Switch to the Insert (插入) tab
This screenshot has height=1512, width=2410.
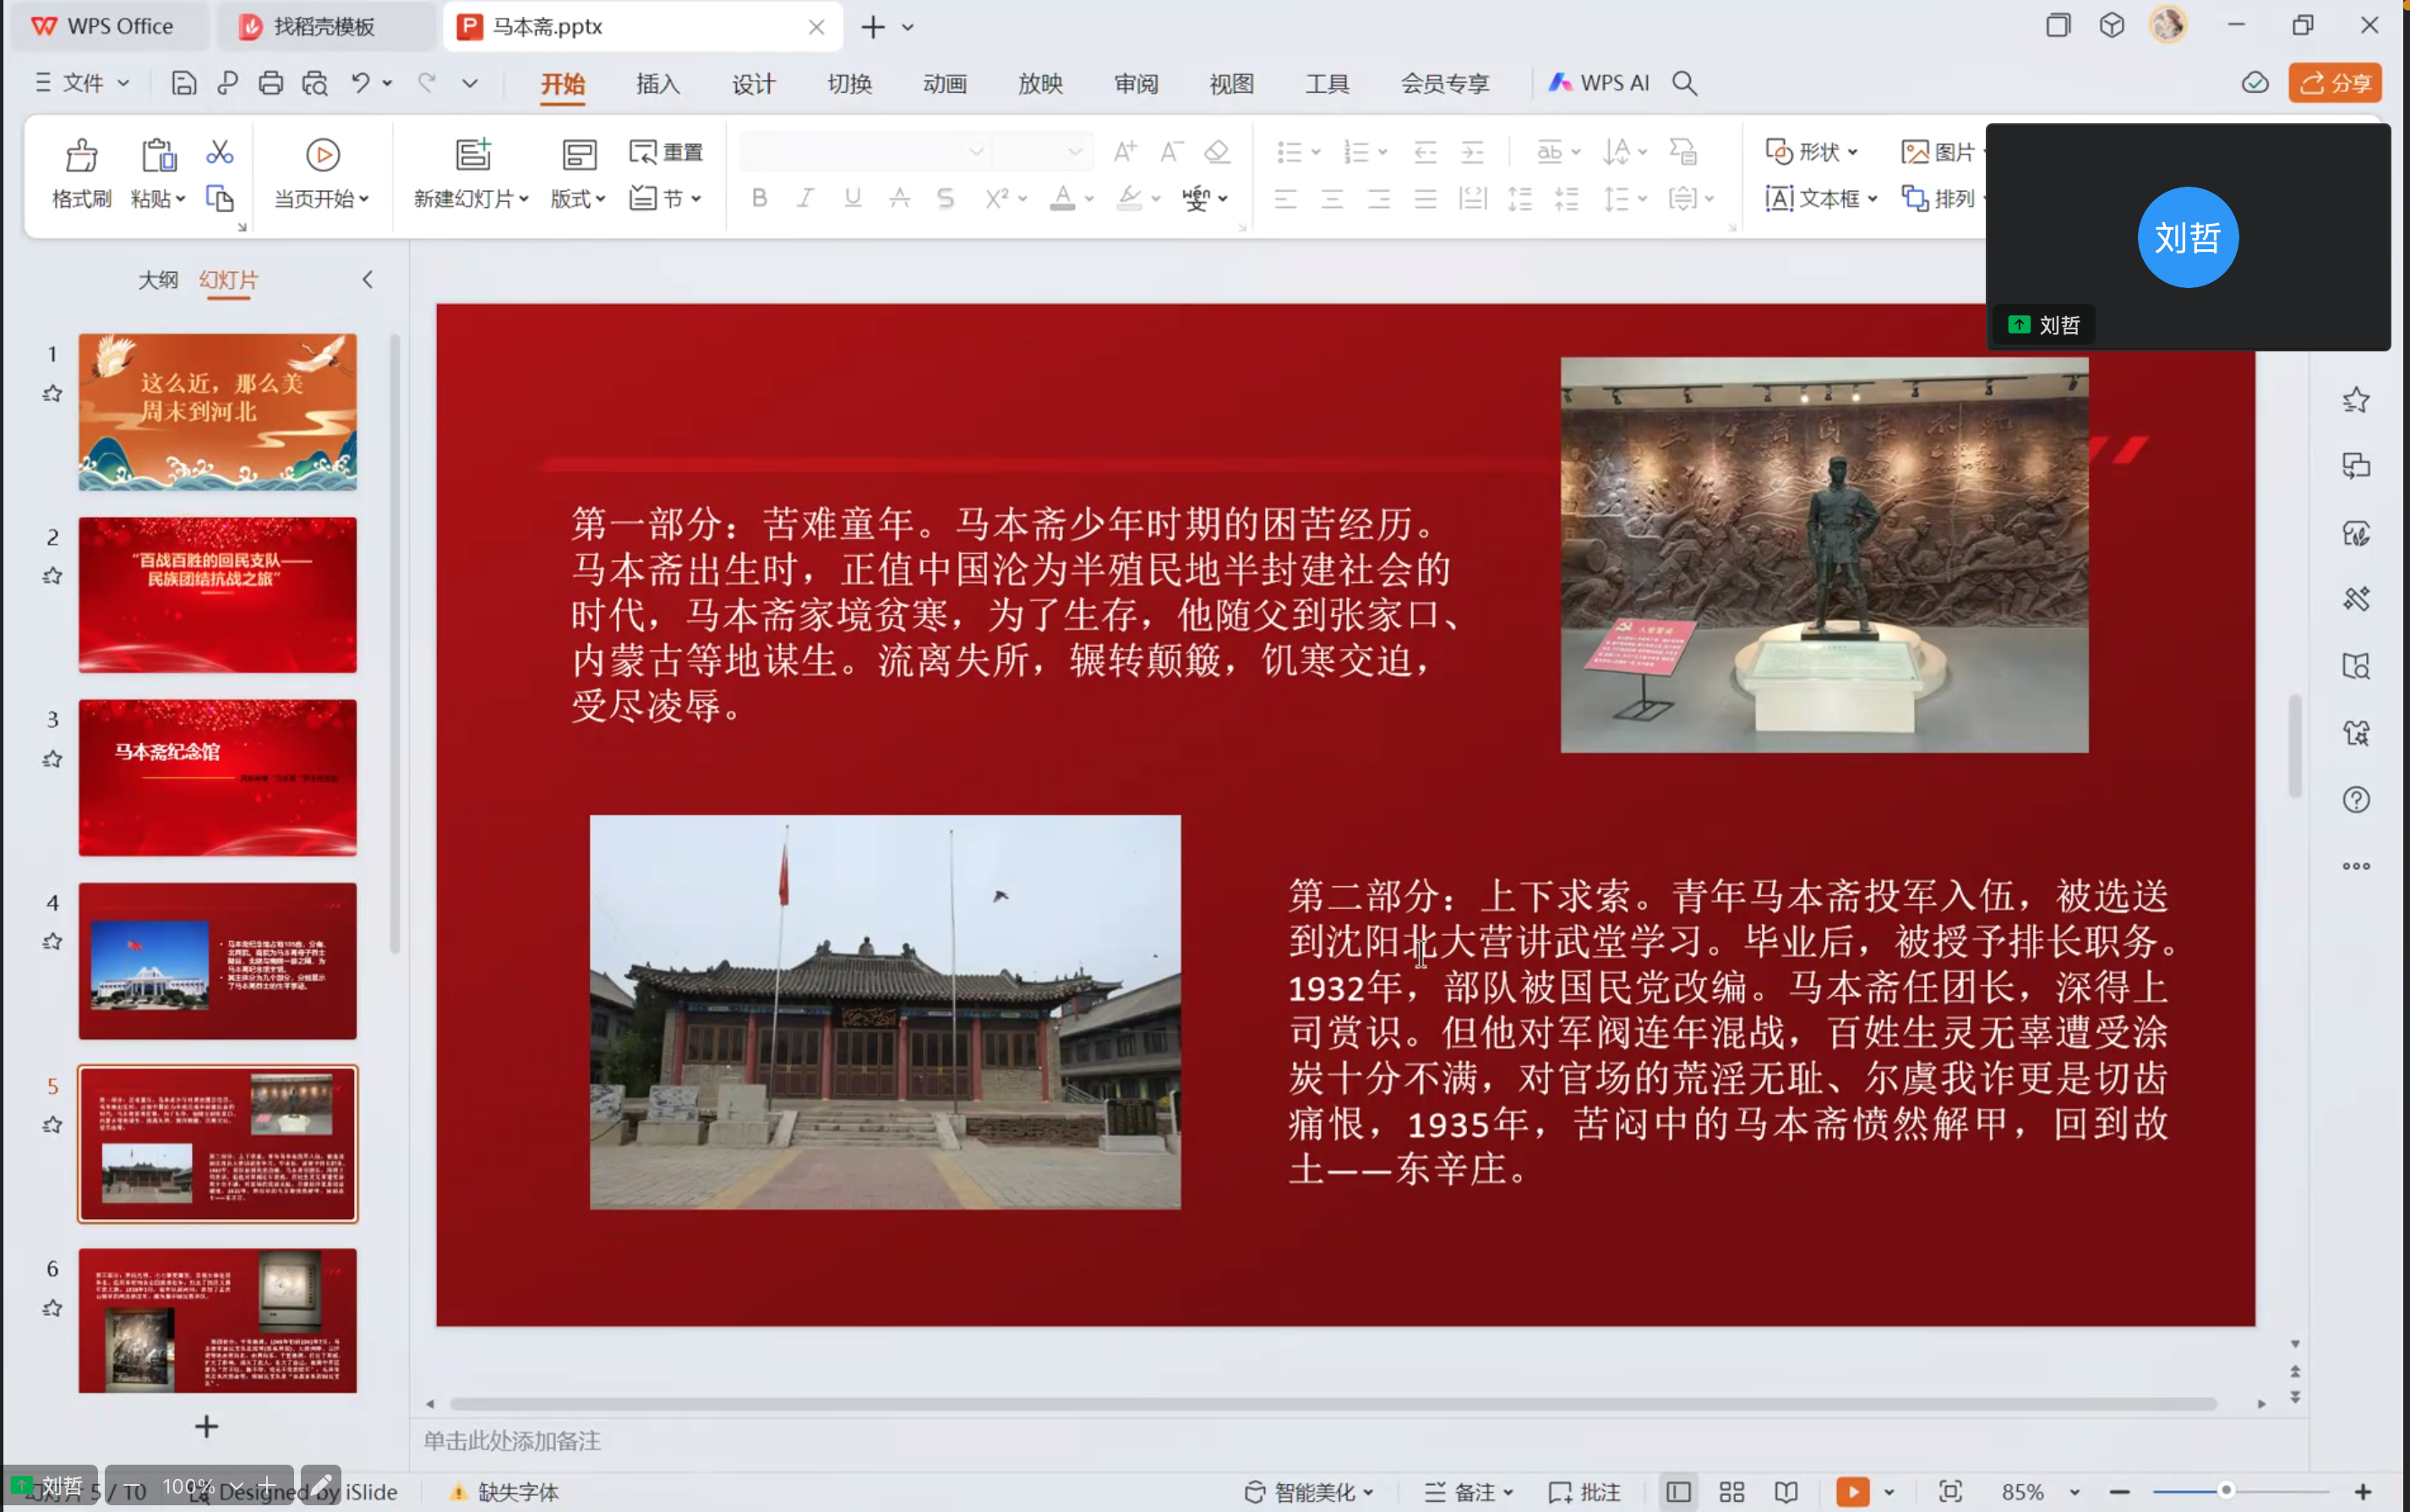pos(658,84)
